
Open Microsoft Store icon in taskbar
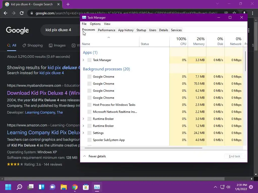[86, 187]
